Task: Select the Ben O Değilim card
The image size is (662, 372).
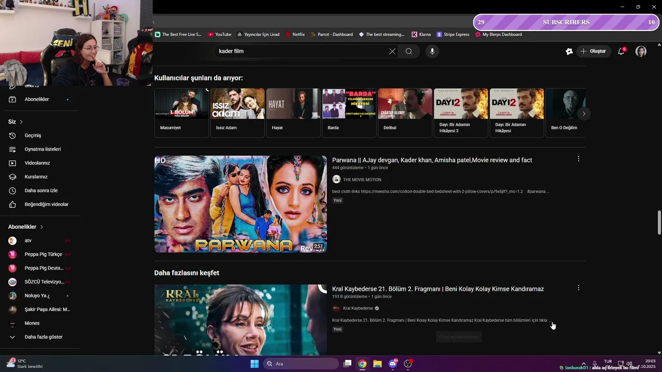Action: point(565,113)
